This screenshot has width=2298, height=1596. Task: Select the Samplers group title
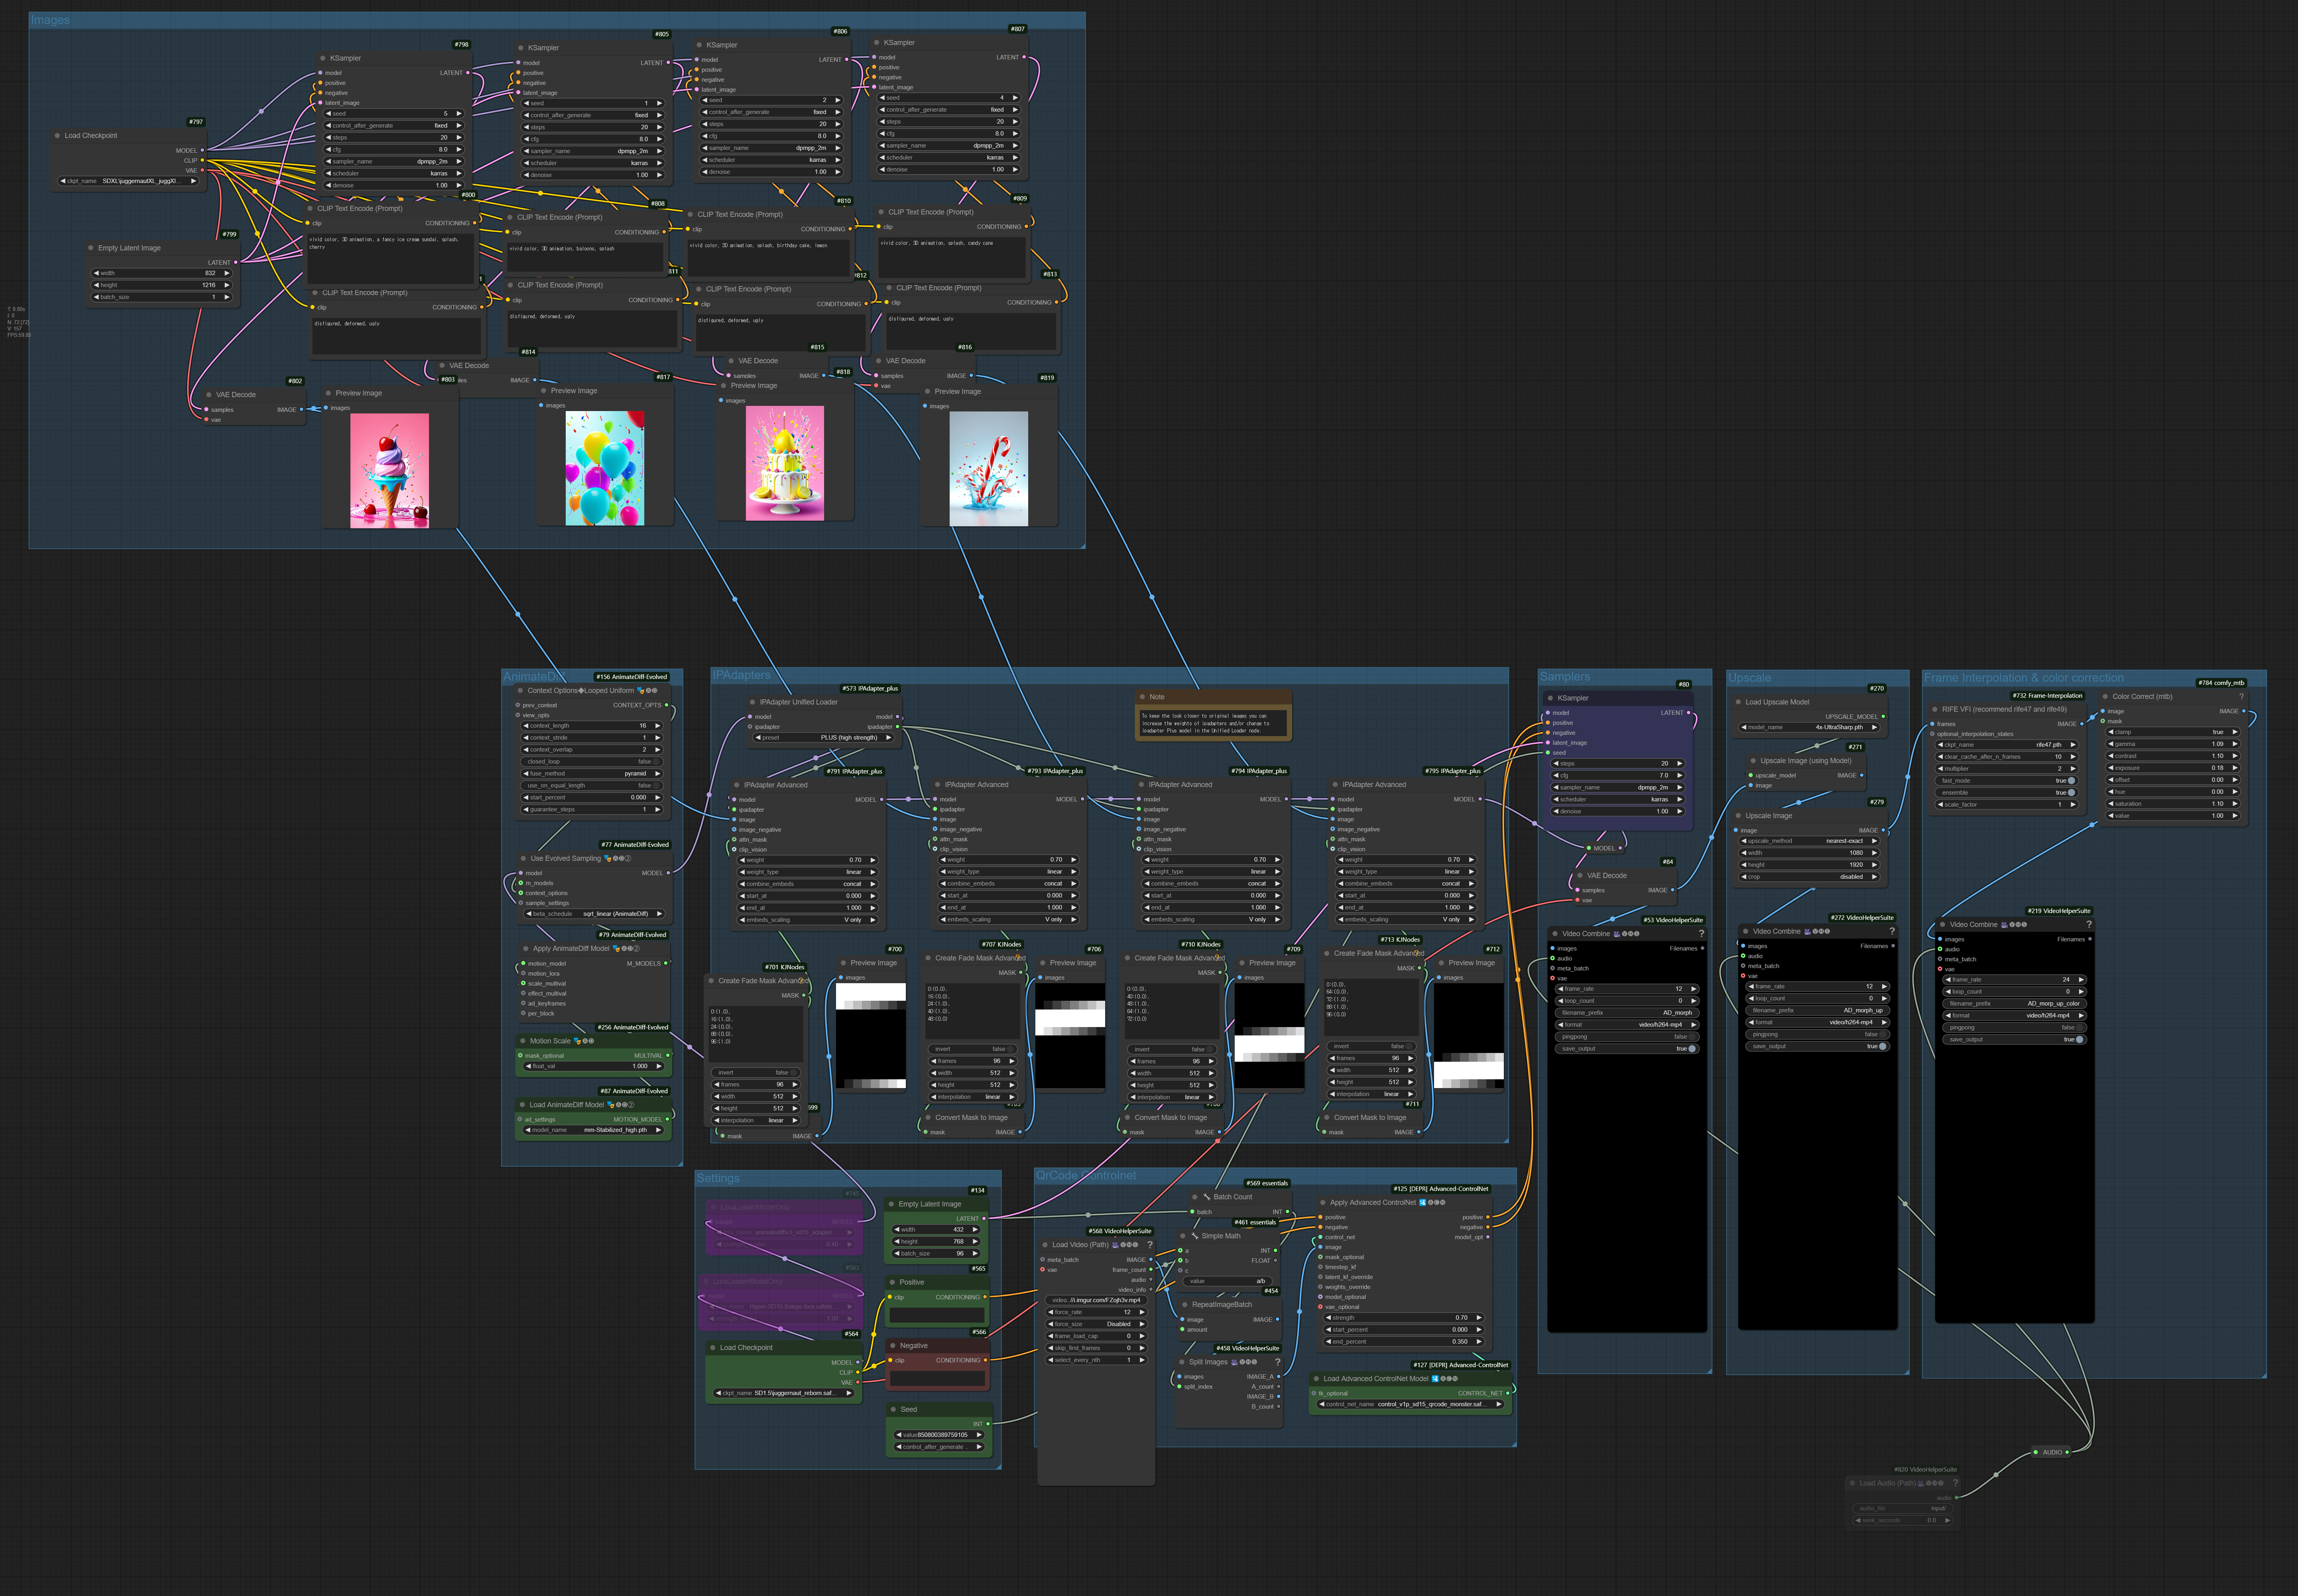(x=1564, y=677)
